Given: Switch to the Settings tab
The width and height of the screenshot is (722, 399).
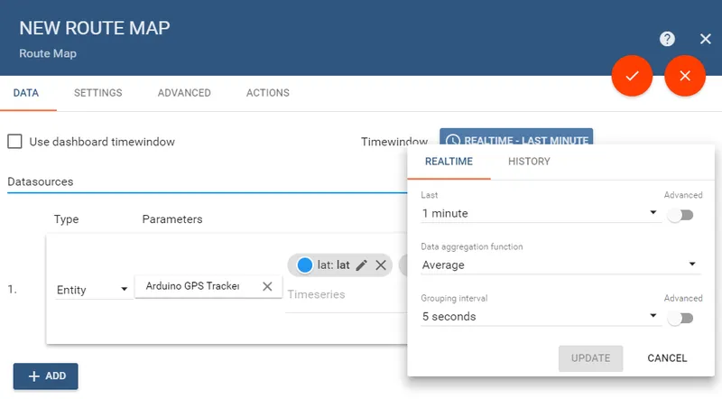Looking at the screenshot, I should click(x=97, y=93).
